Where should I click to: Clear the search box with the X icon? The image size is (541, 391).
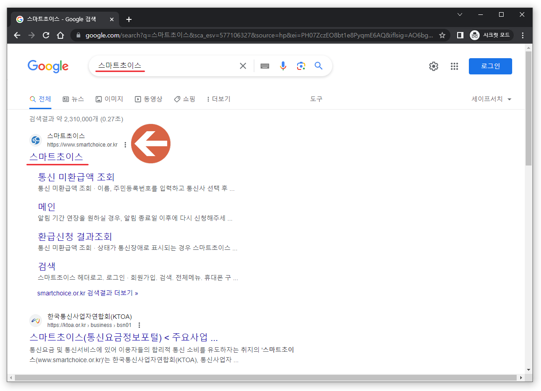point(243,66)
